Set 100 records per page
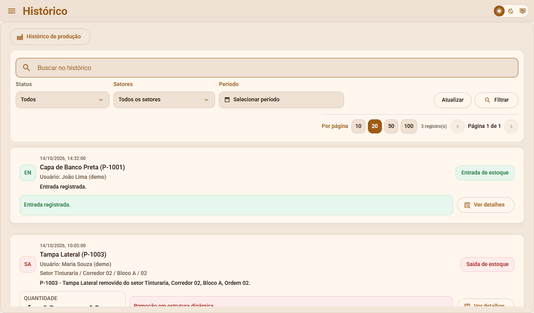534x313 pixels. point(409,126)
